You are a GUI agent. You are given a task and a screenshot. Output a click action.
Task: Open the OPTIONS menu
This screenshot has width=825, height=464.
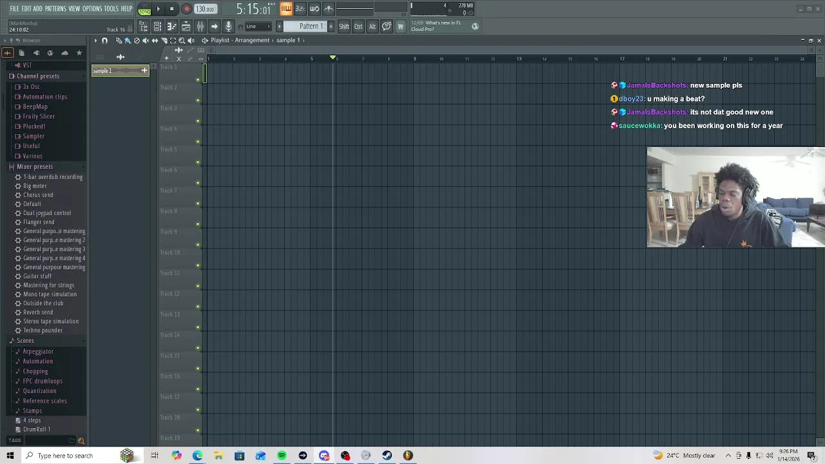(92, 9)
